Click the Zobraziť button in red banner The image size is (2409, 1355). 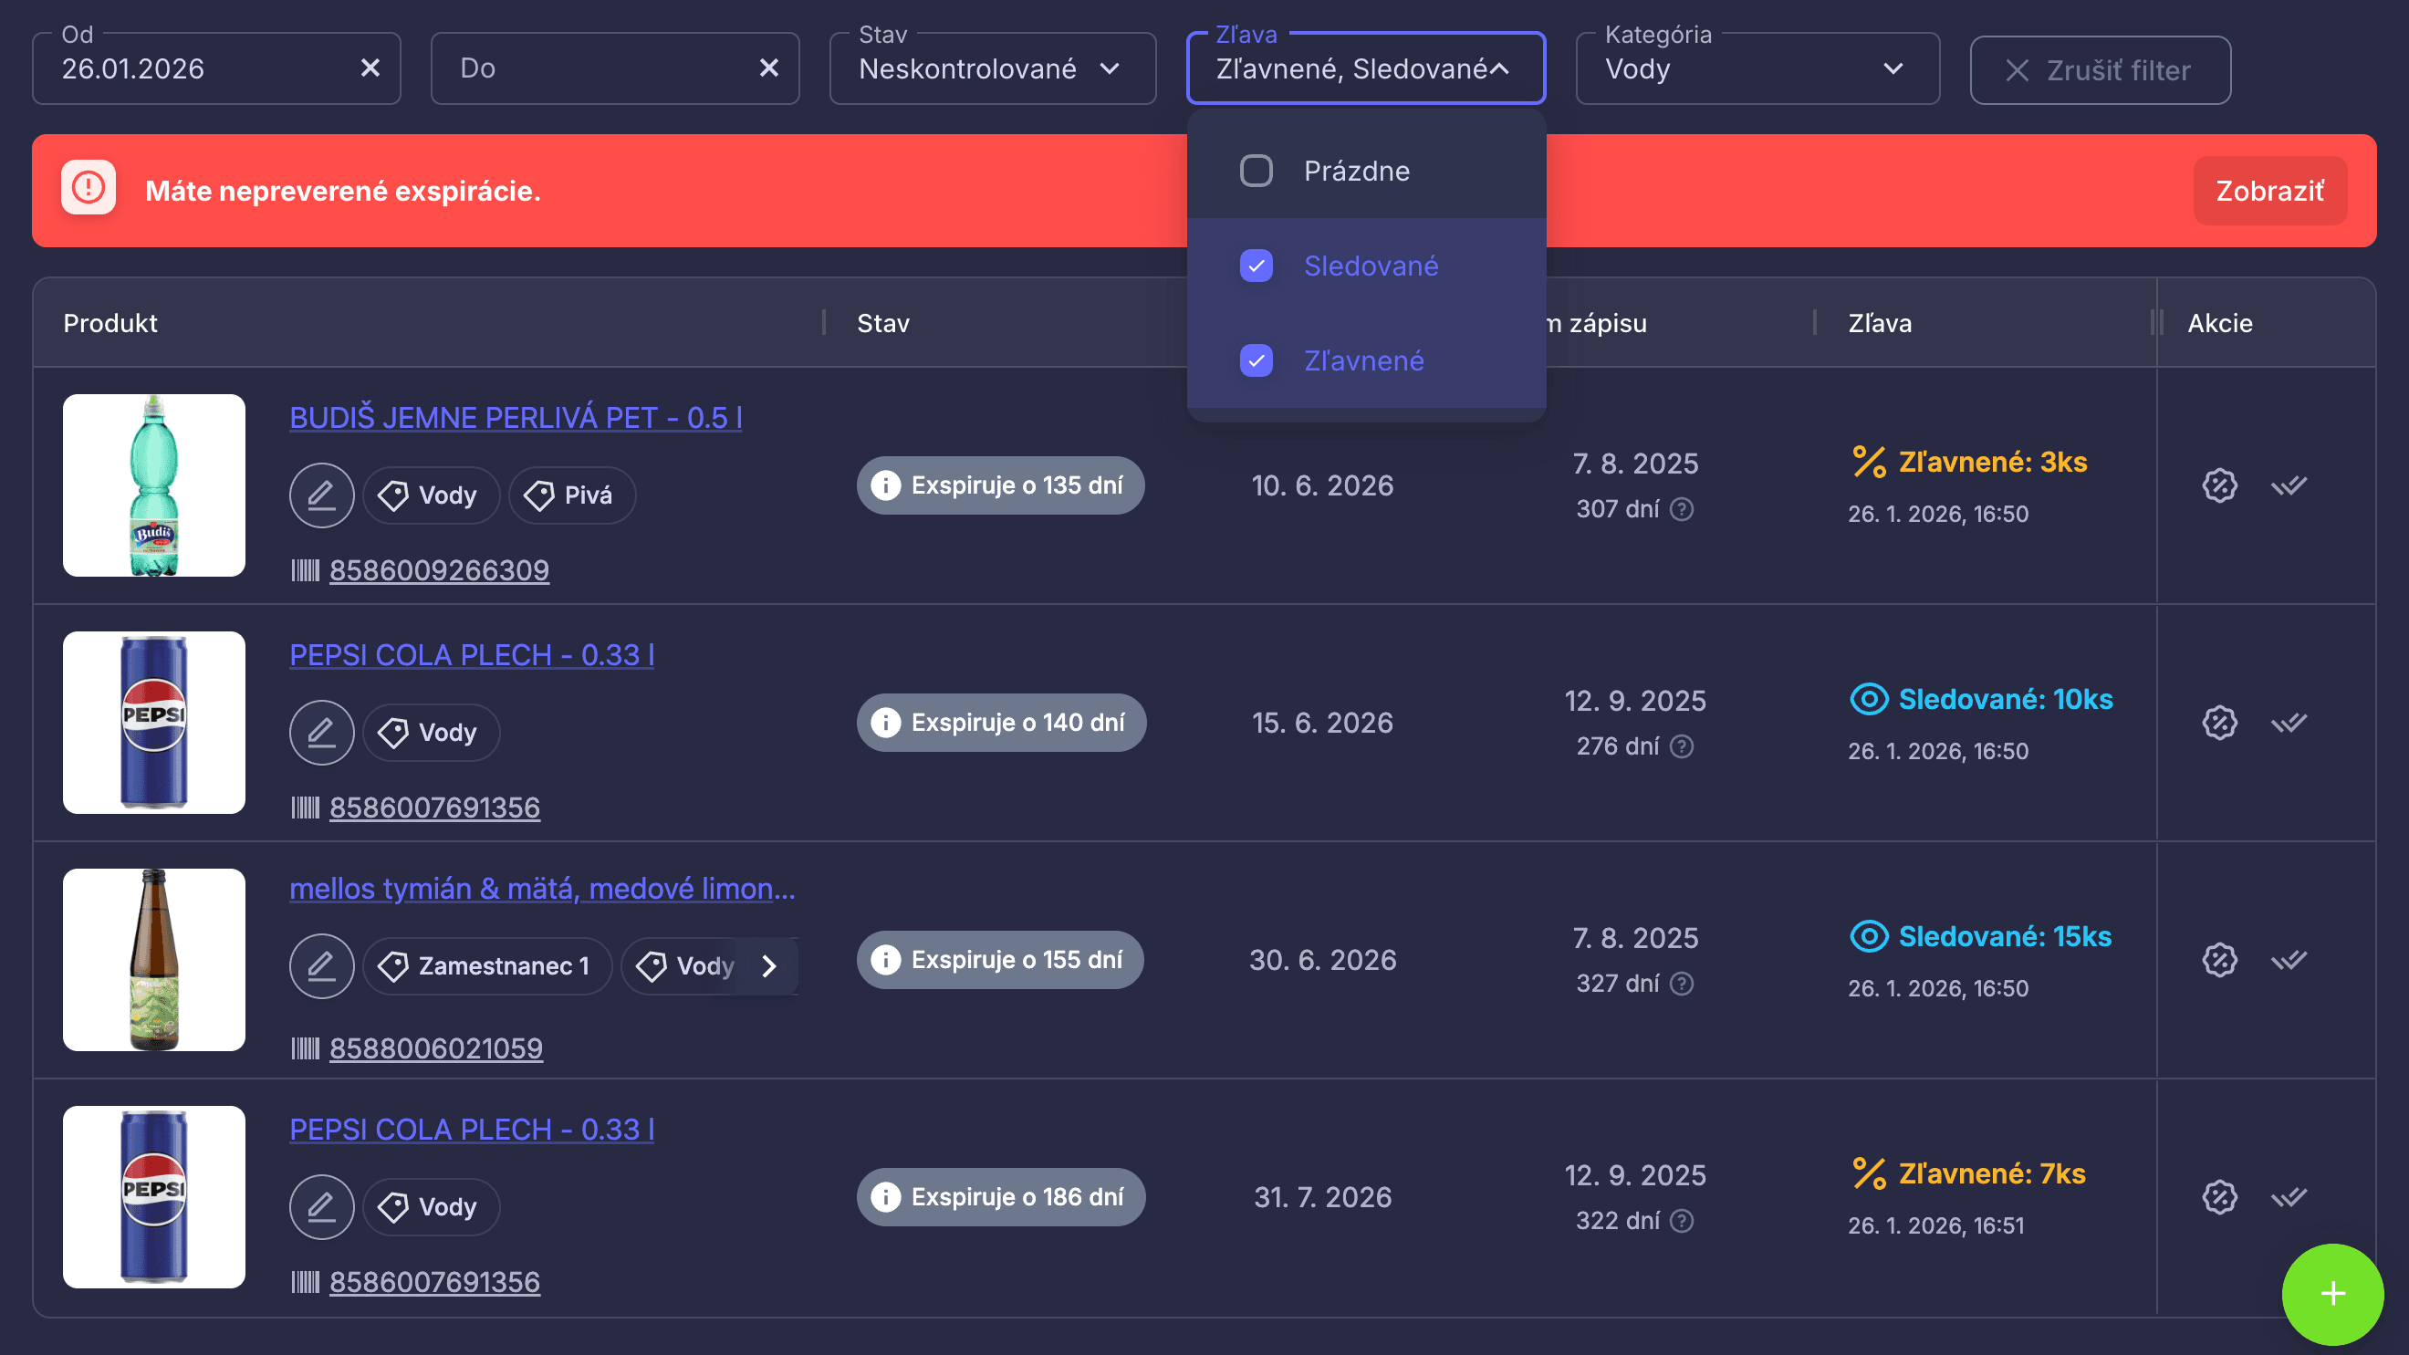(x=2269, y=192)
